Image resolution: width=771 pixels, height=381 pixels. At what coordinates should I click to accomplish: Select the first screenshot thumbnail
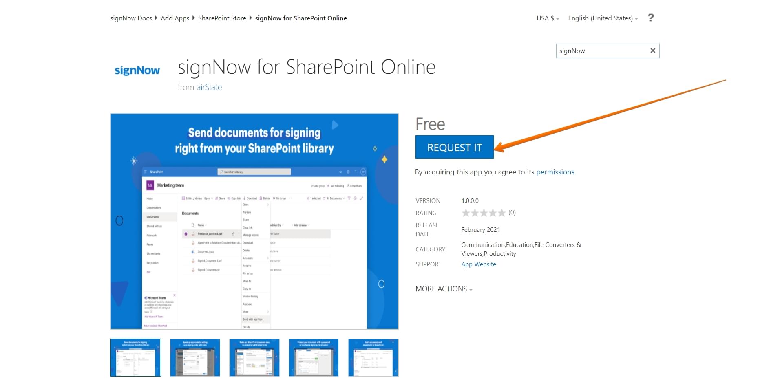click(x=136, y=357)
